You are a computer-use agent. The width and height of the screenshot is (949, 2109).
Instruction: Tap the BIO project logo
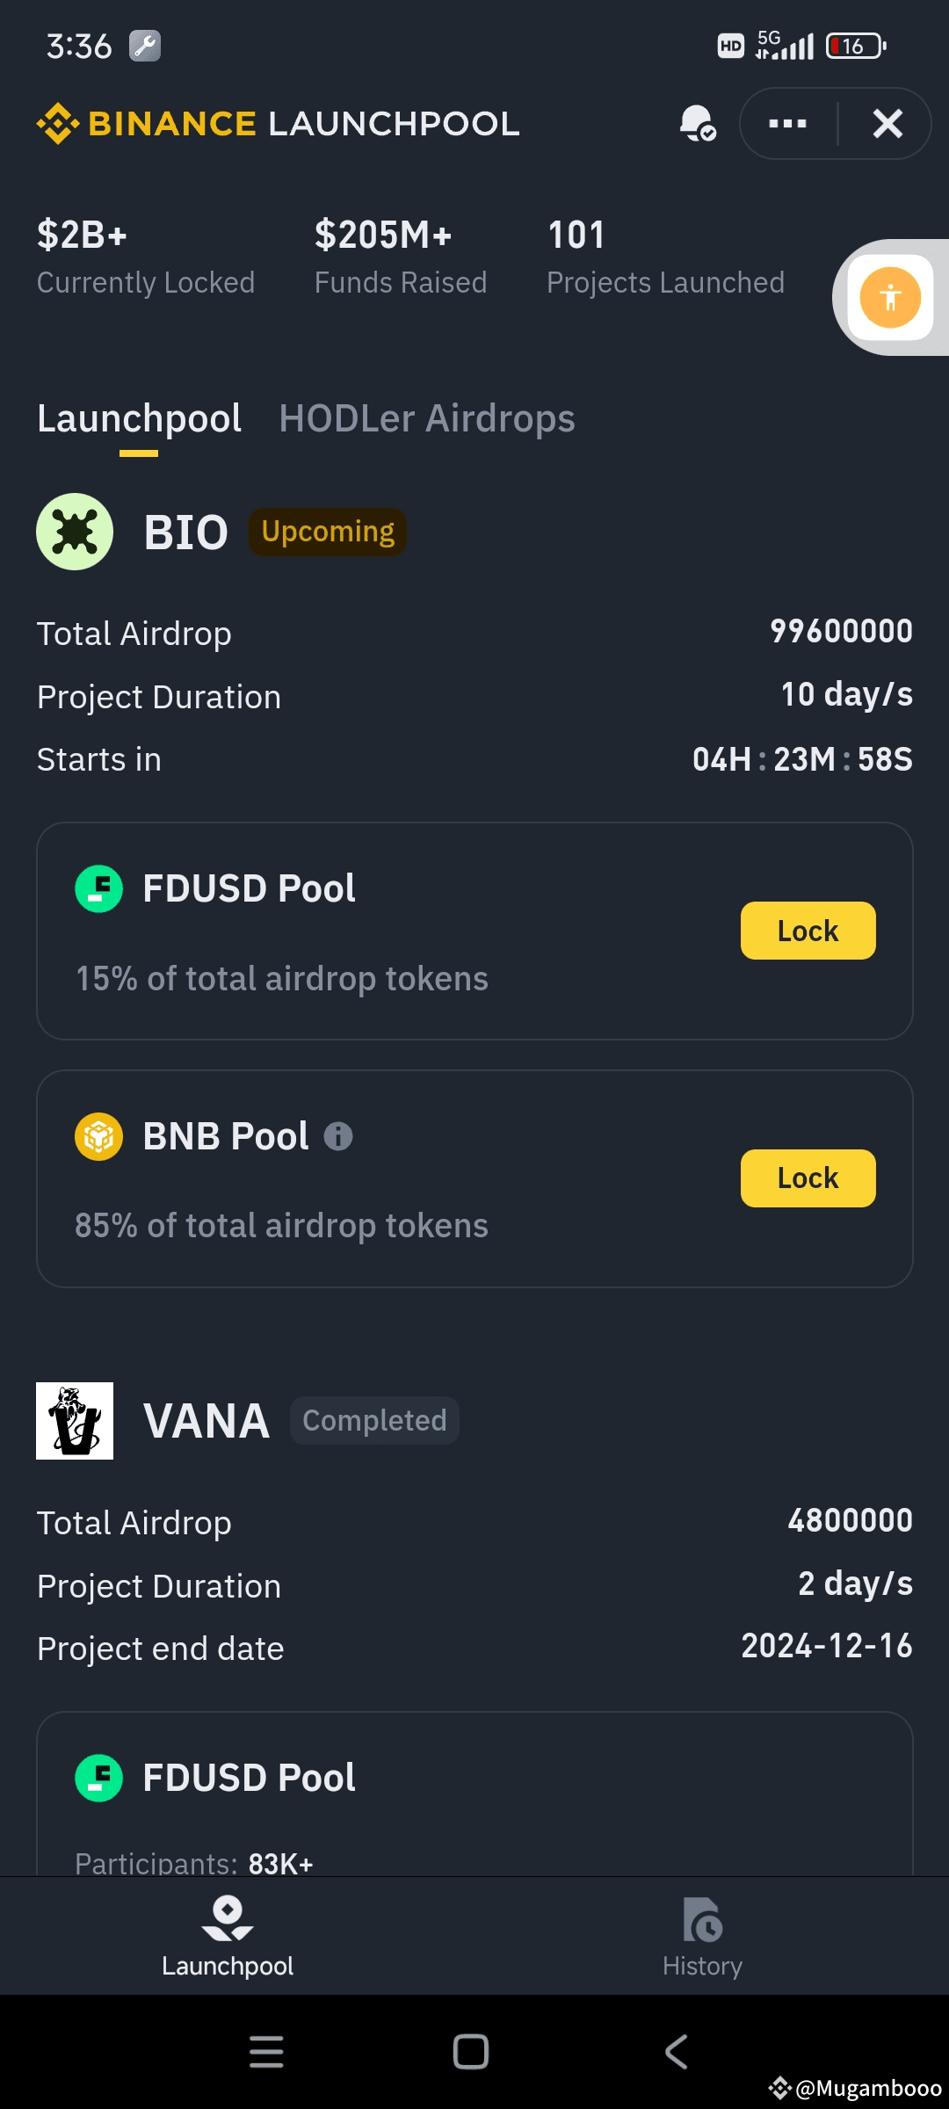point(75,532)
